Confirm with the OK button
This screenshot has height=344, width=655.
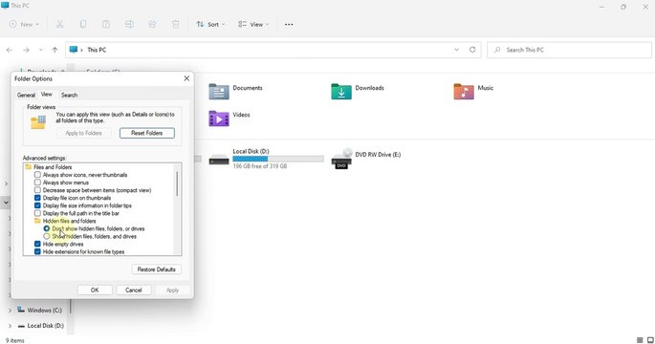tap(95, 290)
